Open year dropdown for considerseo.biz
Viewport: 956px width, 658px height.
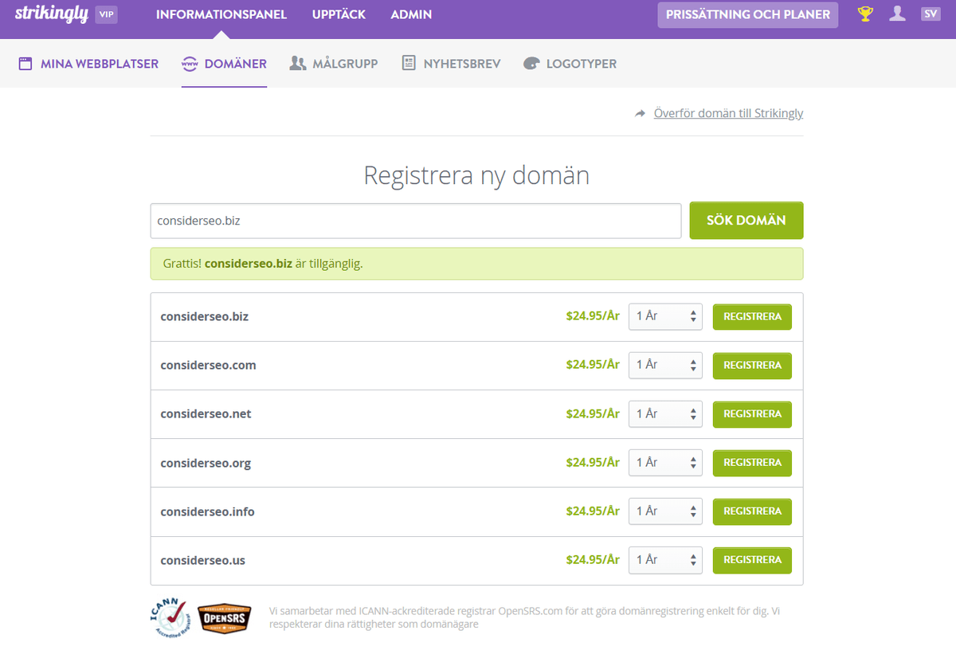pyautogui.click(x=665, y=316)
